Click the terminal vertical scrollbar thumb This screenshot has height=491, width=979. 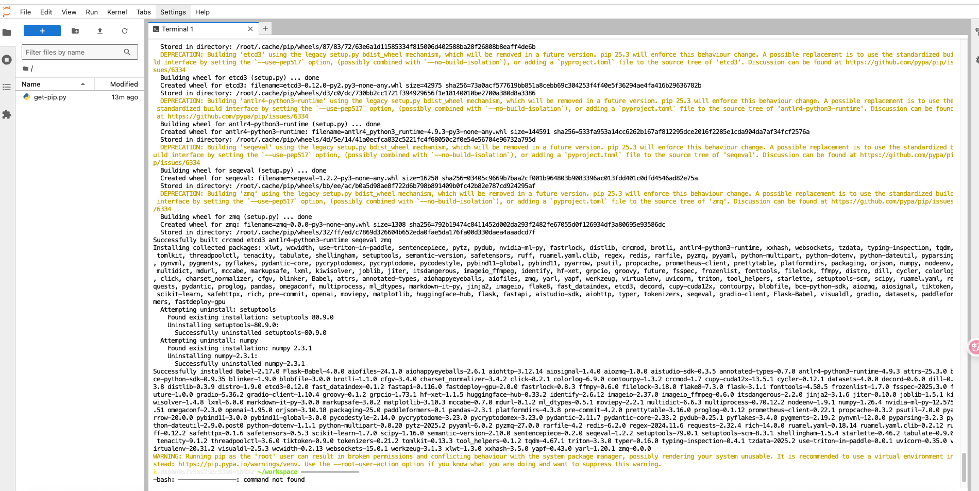point(964,467)
